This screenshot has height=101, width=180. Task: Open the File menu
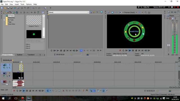[x=2, y=4]
